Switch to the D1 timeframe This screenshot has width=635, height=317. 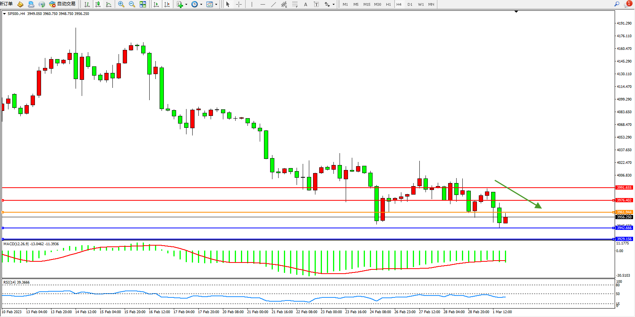pyautogui.click(x=410, y=4)
